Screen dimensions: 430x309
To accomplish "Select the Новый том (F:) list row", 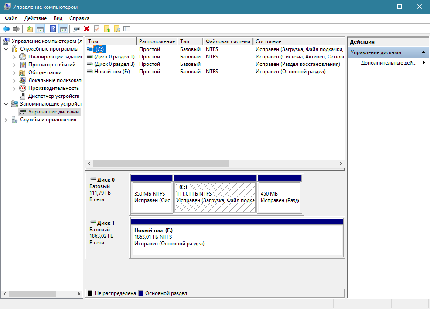I will [215, 71].
